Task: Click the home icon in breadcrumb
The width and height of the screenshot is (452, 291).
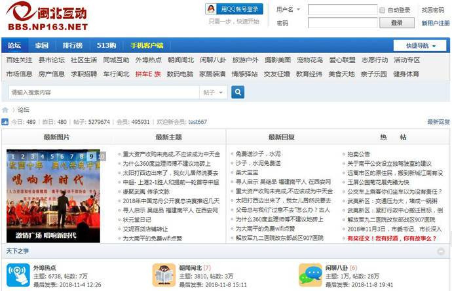Action: point(5,110)
